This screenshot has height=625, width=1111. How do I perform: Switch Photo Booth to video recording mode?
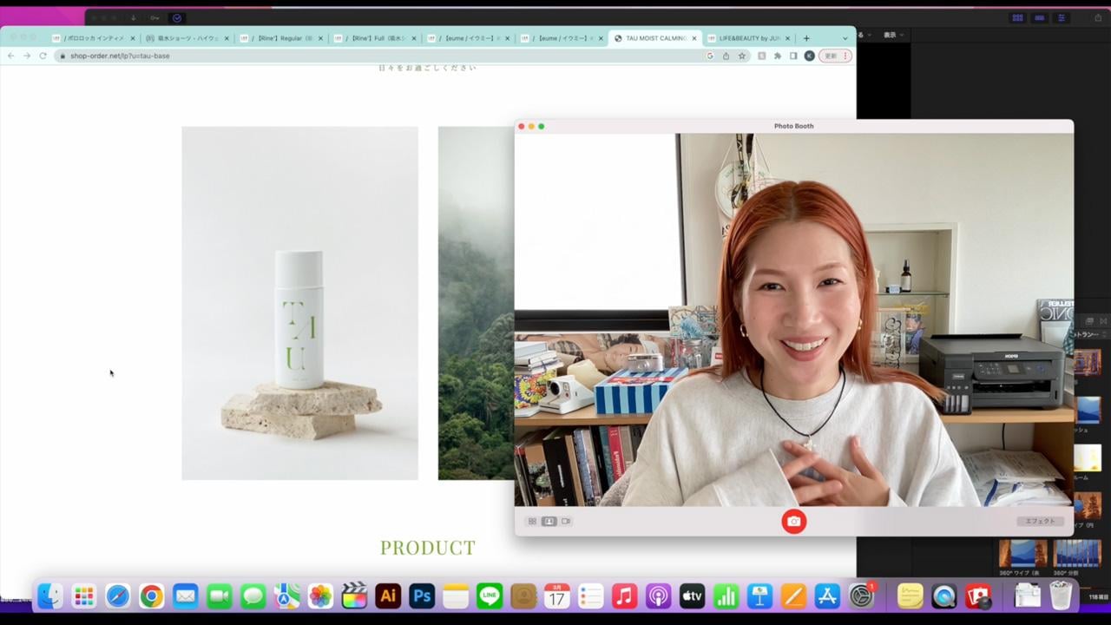[x=566, y=522]
